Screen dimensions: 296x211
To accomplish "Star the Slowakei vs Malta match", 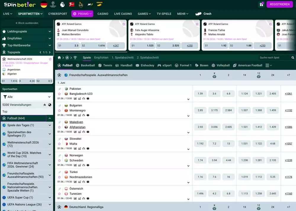I will coord(59,144).
